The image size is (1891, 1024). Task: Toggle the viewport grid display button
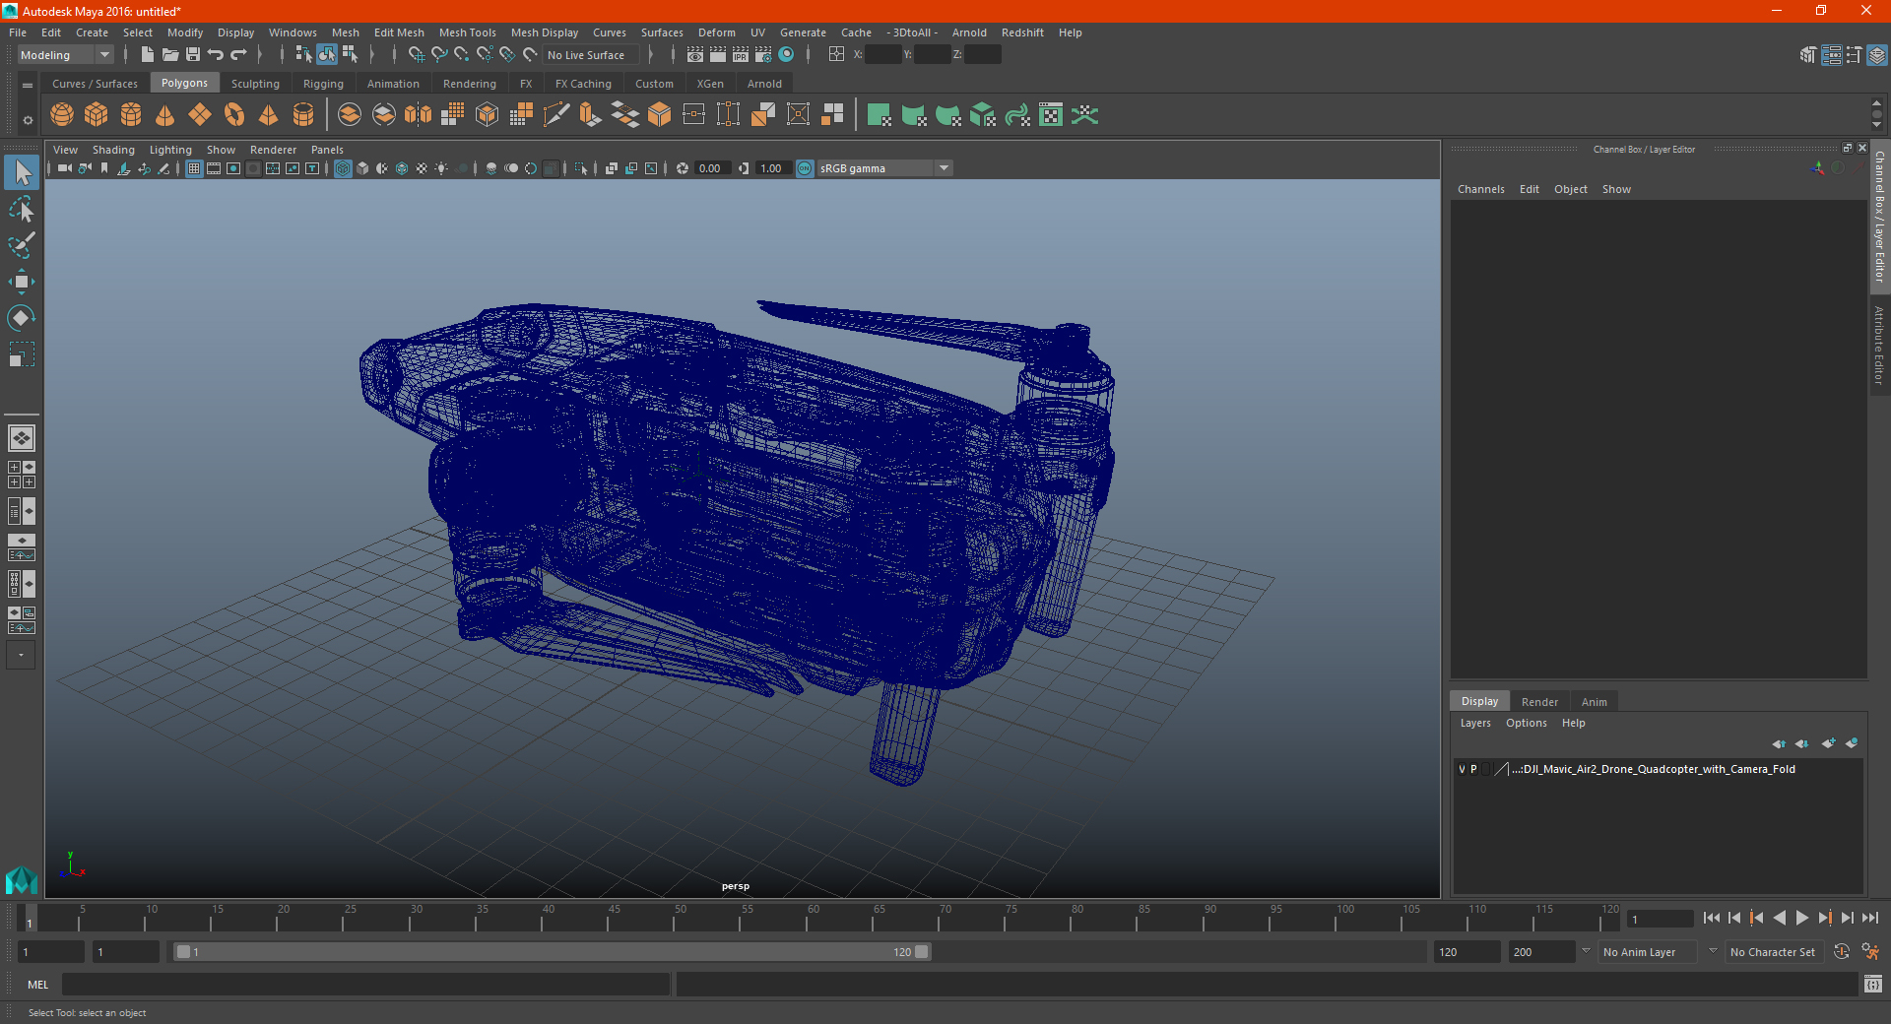[x=194, y=168]
